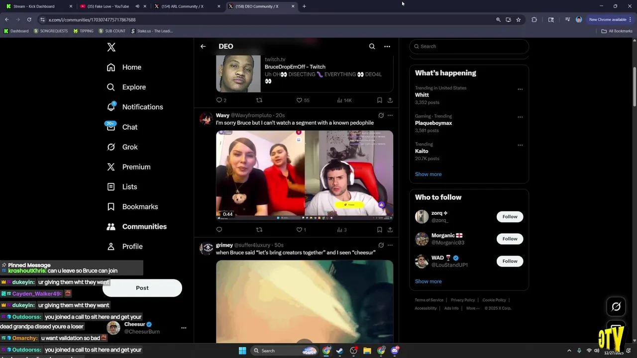Switch to Fake Love - YouTube tab

click(x=113, y=6)
